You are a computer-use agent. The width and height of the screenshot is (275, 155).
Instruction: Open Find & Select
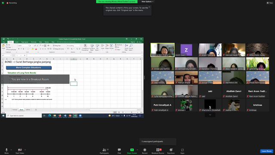coord(131,47)
